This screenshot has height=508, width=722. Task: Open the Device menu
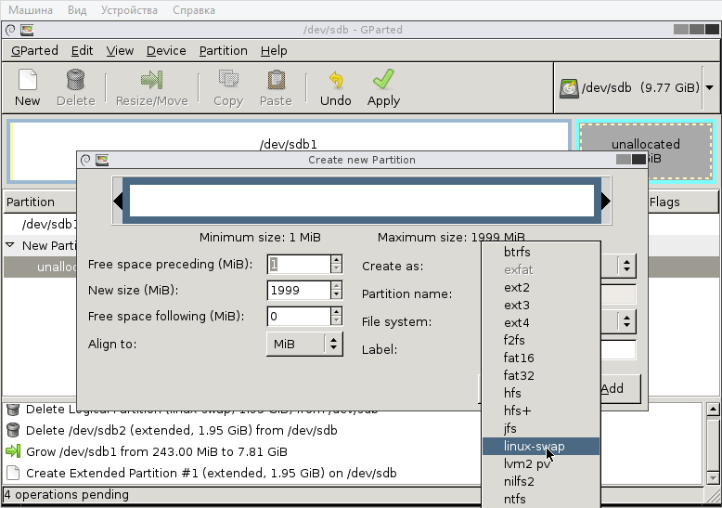(166, 51)
